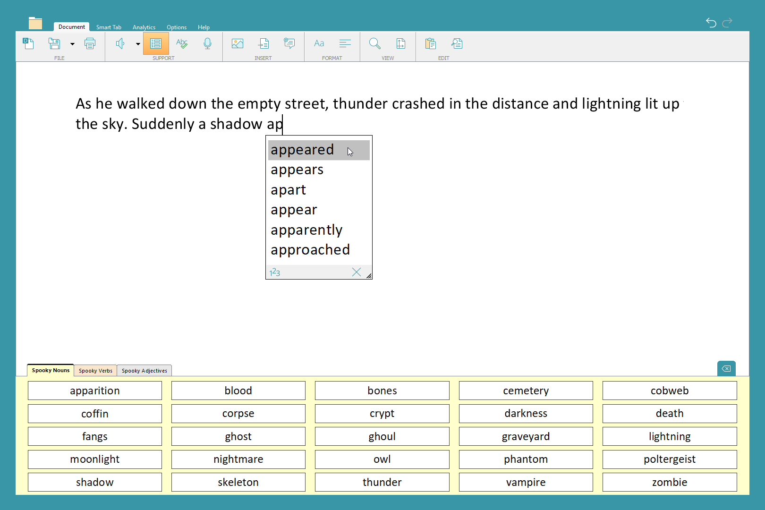
Task: Click the new document icon
Action: coord(28,44)
